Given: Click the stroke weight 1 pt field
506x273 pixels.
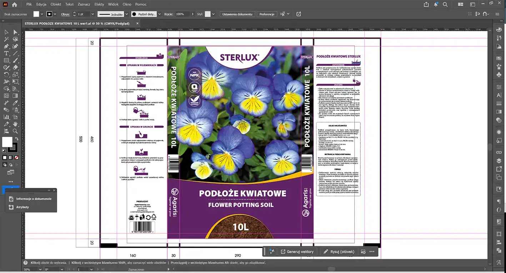Looking at the screenshot, I should click(x=83, y=14).
